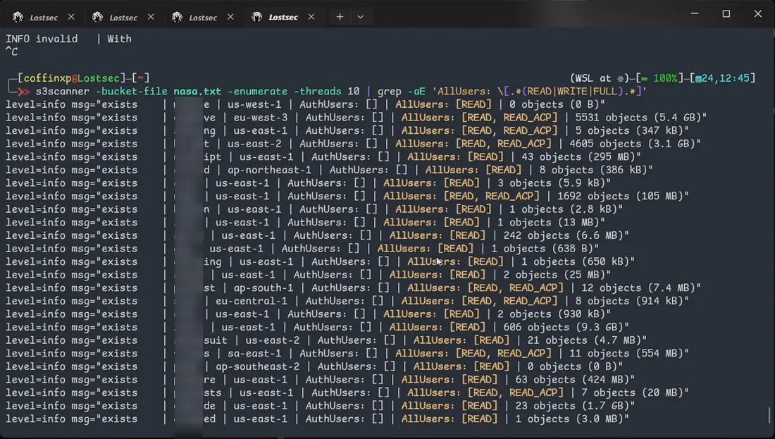Click the 'coffinxp' username in prompt
This screenshot has width=775, height=439.
point(47,78)
